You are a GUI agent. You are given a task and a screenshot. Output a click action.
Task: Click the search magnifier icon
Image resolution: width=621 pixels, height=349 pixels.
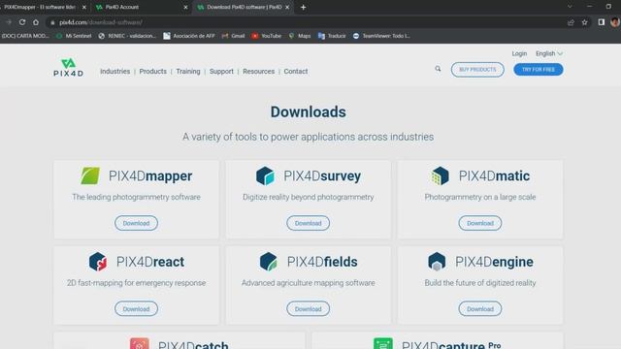pos(438,69)
